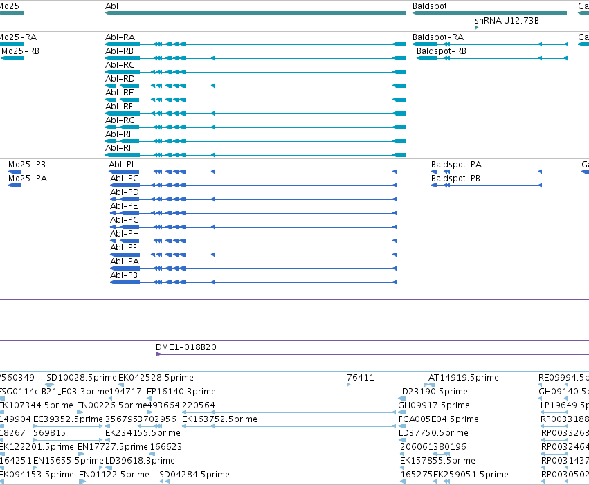Click the Abl-RE transcript label

120,93
